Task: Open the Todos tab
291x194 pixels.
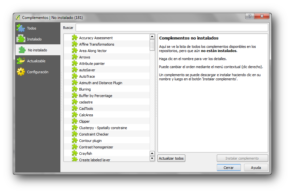Action: [38, 28]
